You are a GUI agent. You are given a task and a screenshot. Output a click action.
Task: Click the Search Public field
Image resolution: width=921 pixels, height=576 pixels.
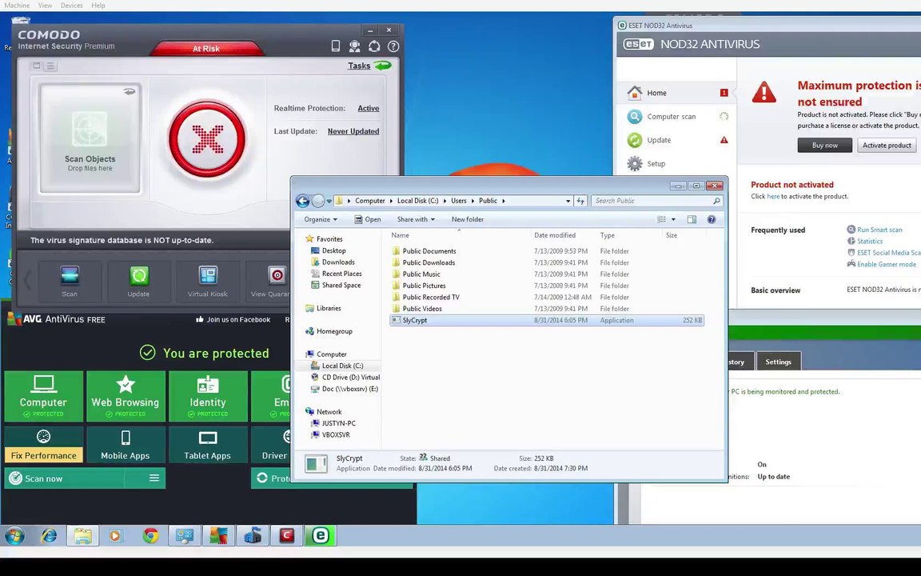[x=656, y=201]
